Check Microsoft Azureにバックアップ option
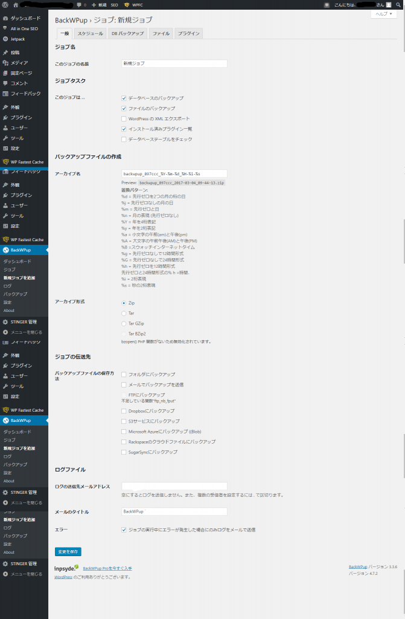This screenshot has width=405, height=619. click(124, 432)
